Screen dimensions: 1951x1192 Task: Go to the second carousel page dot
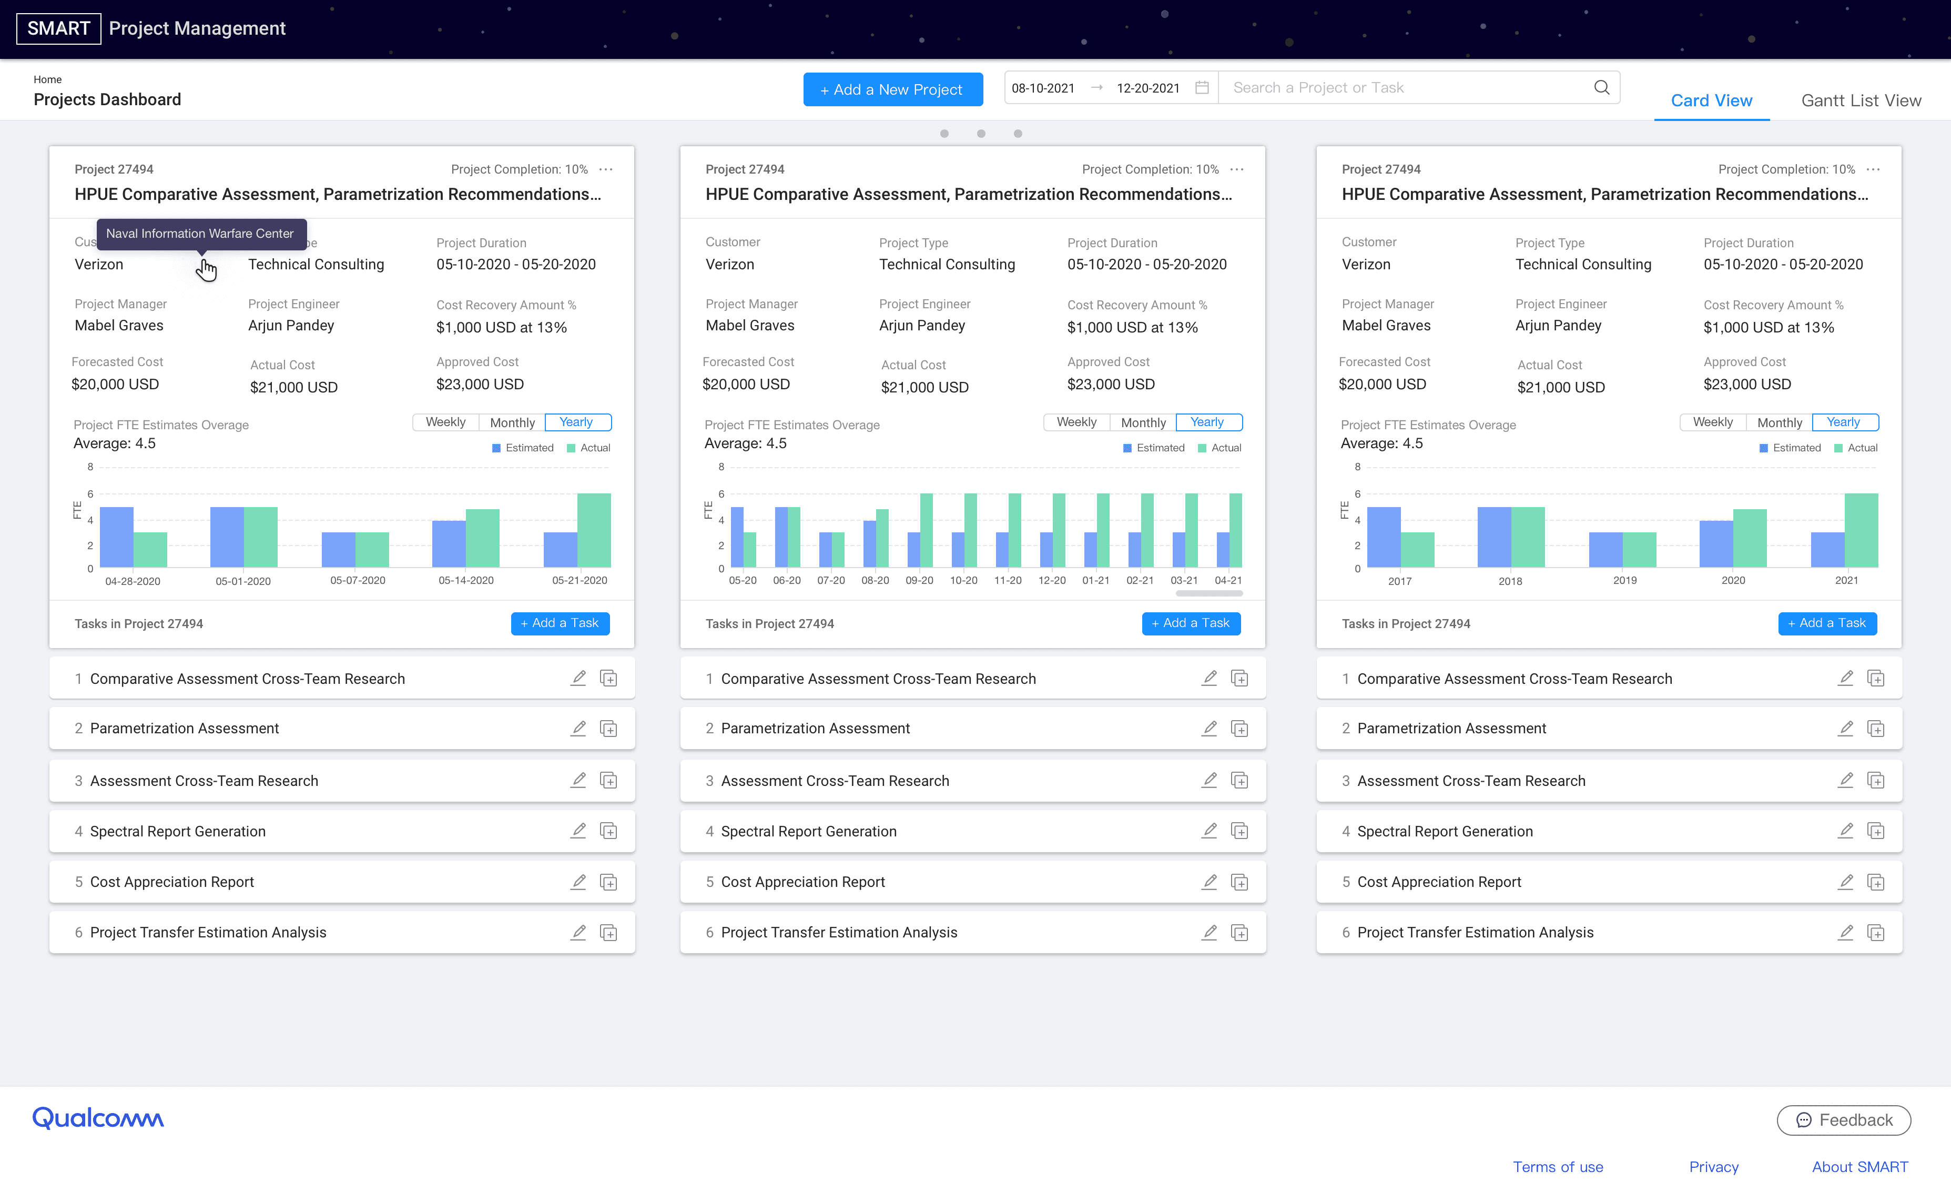click(981, 134)
